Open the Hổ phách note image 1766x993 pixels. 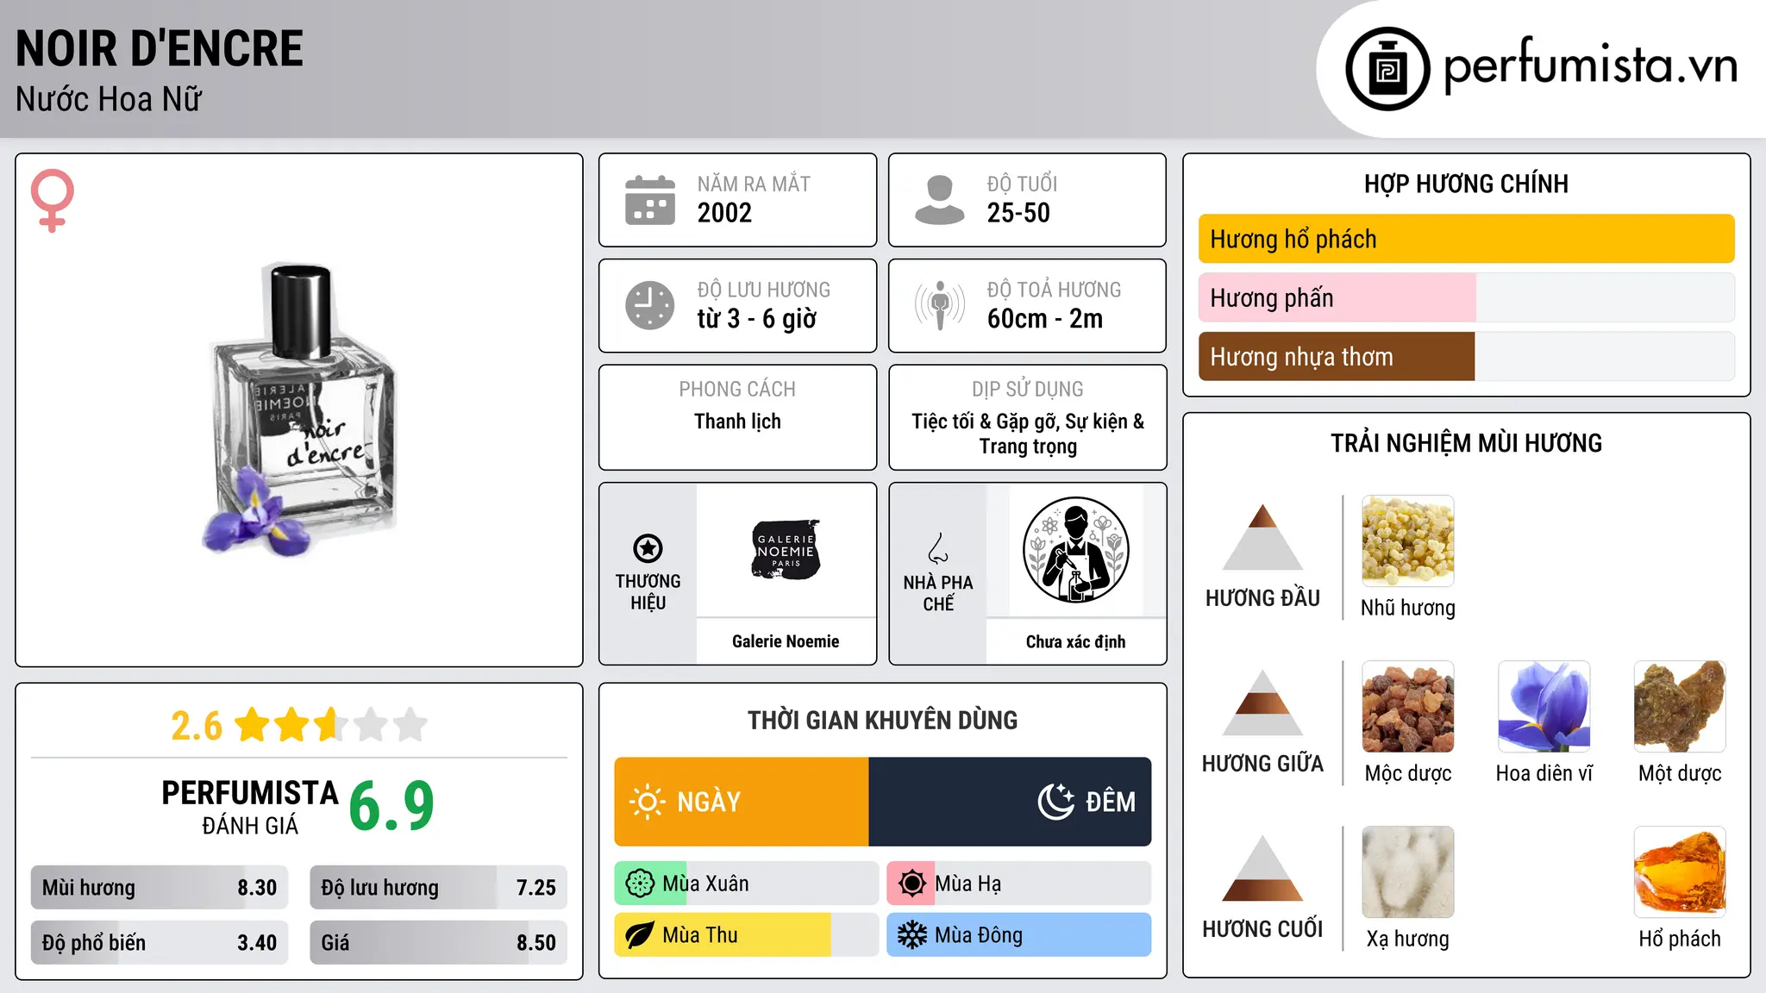pyautogui.click(x=1680, y=872)
